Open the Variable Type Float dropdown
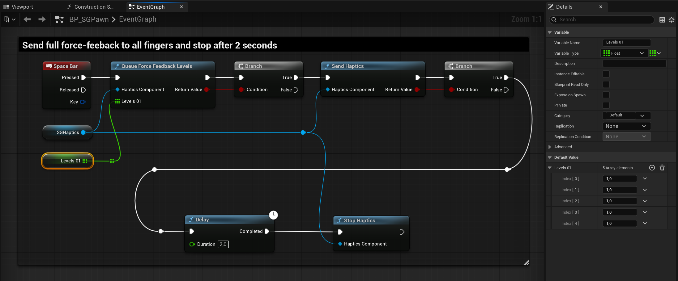This screenshot has width=678, height=281. pos(624,53)
